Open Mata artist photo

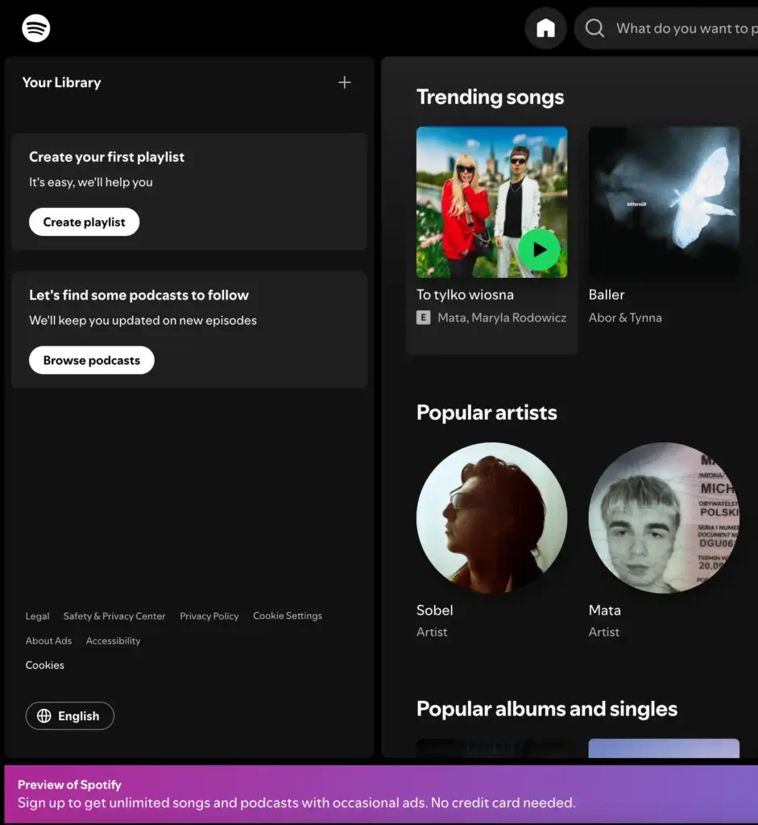(664, 518)
